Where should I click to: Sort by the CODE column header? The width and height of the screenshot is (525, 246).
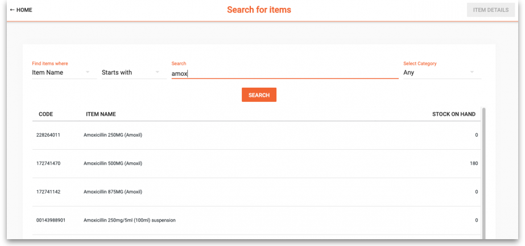[x=46, y=114]
